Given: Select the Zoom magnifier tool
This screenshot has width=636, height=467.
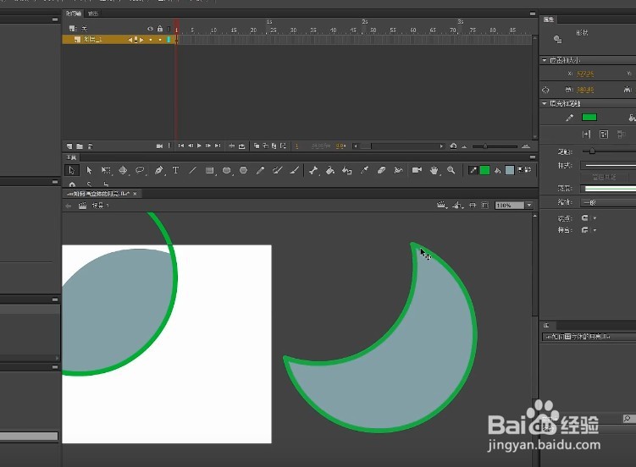Looking at the screenshot, I should pyautogui.click(x=451, y=170).
